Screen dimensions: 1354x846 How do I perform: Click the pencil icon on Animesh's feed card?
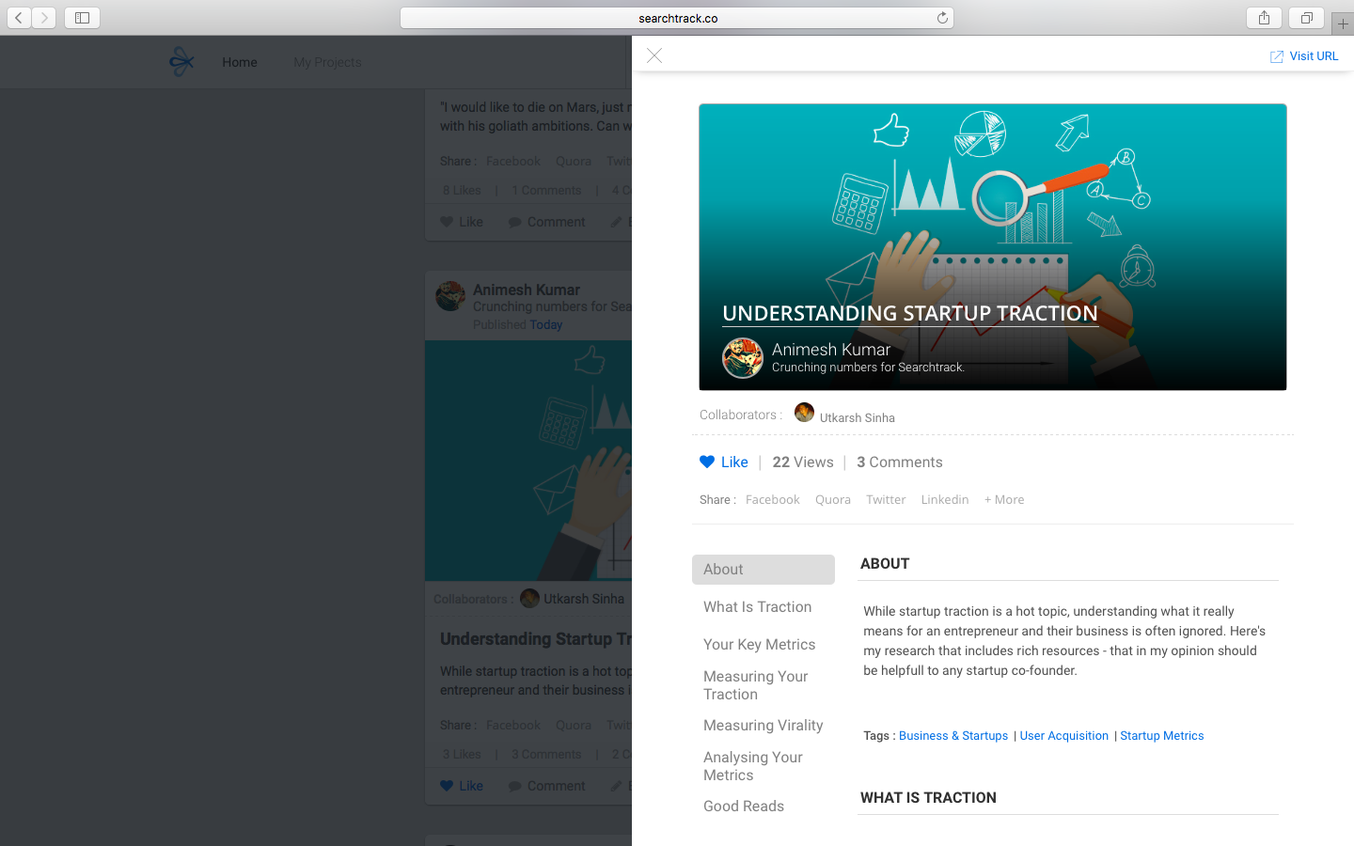(616, 786)
